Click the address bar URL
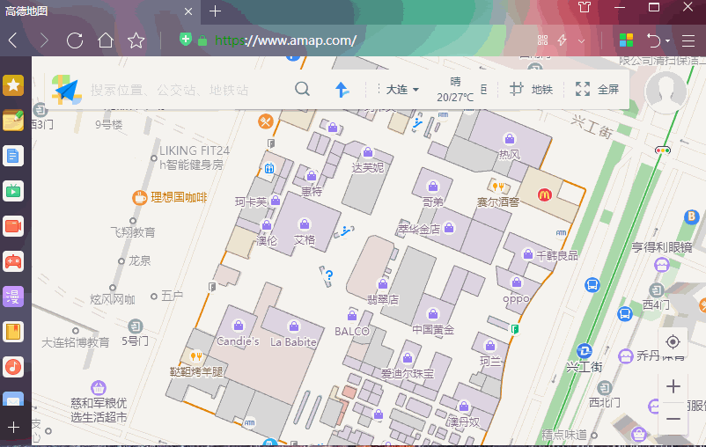Viewport: 706px width, 447px height. click(285, 40)
